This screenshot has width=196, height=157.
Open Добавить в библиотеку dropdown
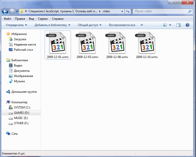pos(52,25)
